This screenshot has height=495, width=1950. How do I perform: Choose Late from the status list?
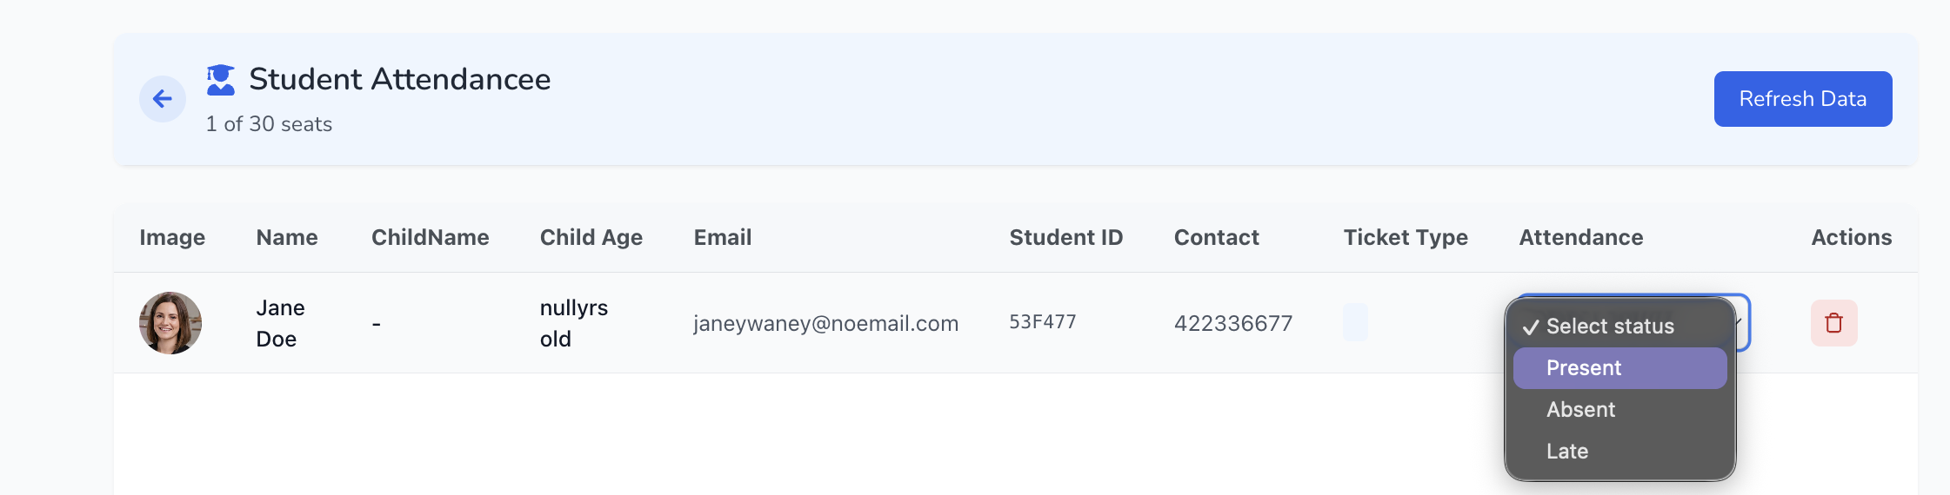pos(1619,452)
